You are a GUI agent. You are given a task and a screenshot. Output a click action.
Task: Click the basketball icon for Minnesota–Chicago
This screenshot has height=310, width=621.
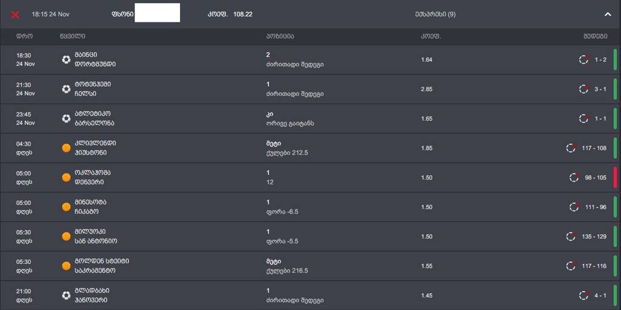66,207
